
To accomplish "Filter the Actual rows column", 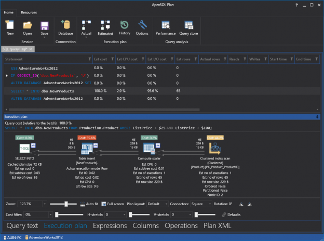I will click(x=225, y=59).
